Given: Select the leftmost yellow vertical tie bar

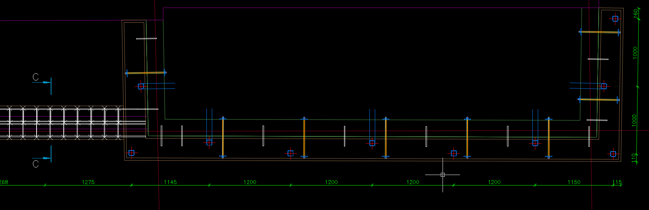Looking at the screenshot, I should [223, 137].
